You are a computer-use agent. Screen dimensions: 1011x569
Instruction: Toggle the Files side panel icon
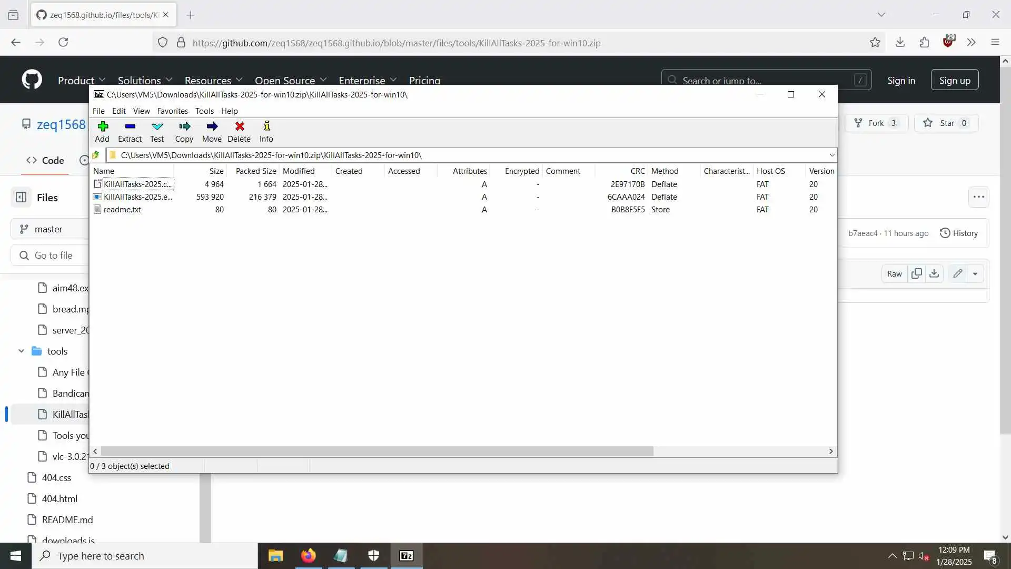(21, 197)
